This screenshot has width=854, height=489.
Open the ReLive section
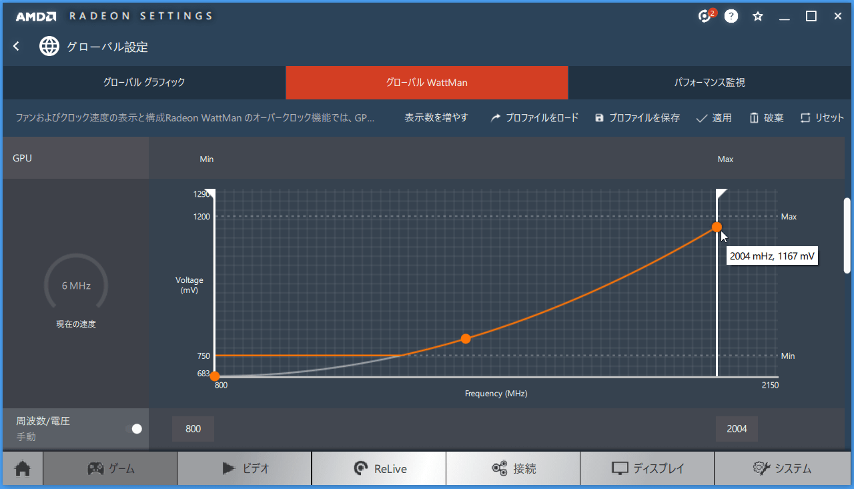[x=379, y=468]
